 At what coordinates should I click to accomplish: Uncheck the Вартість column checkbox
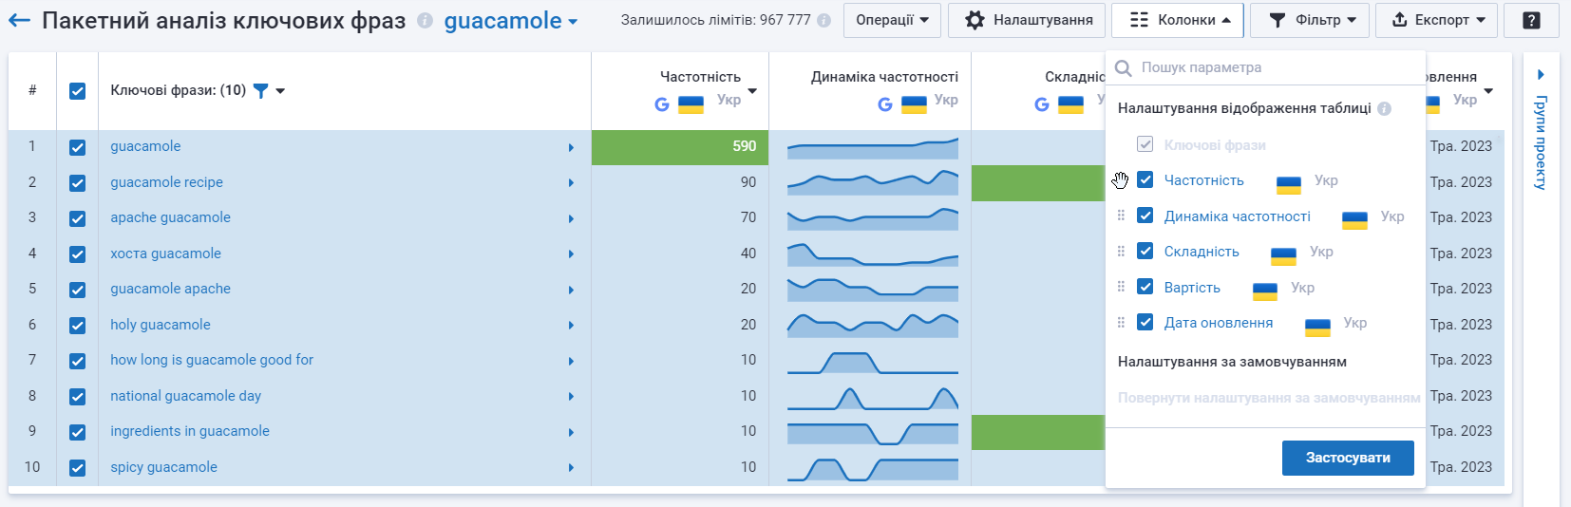click(x=1145, y=287)
